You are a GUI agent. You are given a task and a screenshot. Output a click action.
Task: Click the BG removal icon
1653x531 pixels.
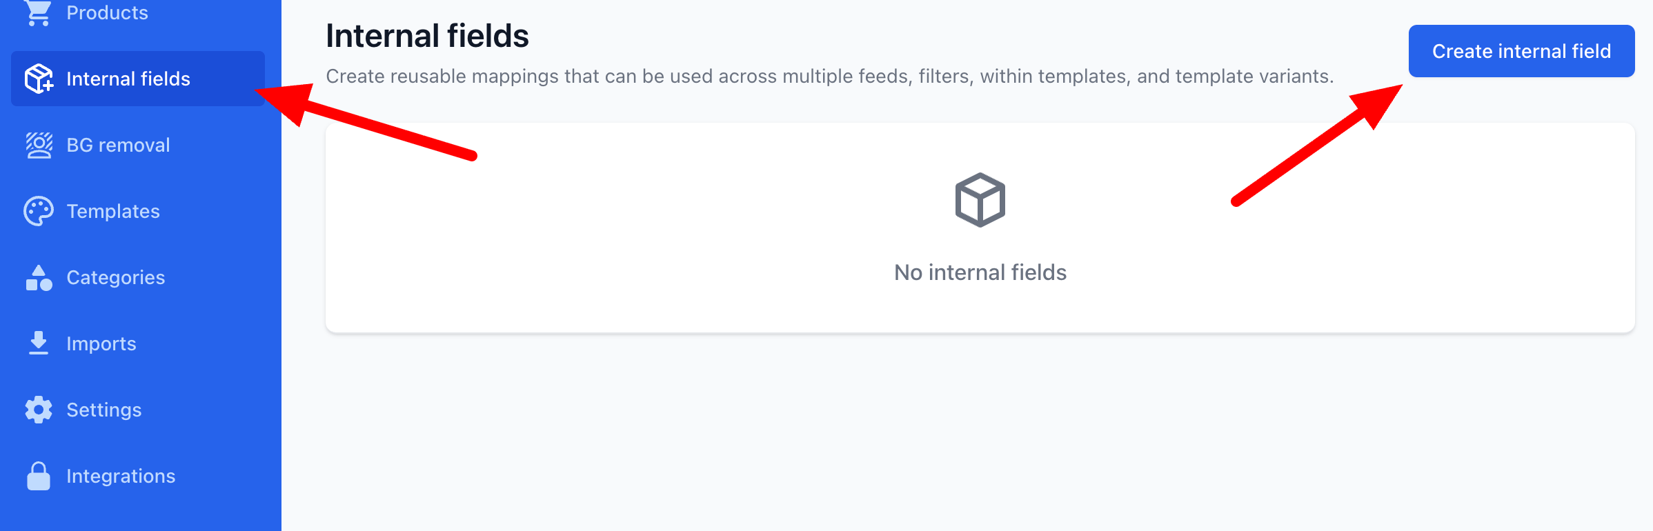pyautogui.click(x=39, y=144)
